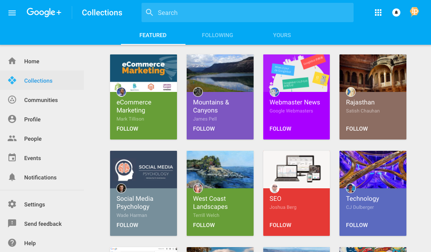Open Terrill Welch's avatar on West Coast card
The height and width of the screenshot is (252, 431).
click(x=198, y=188)
